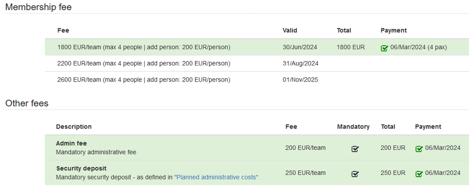Select the 2200 EUR/team membership row
This screenshot has height=196, width=472.
coord(256,64)
